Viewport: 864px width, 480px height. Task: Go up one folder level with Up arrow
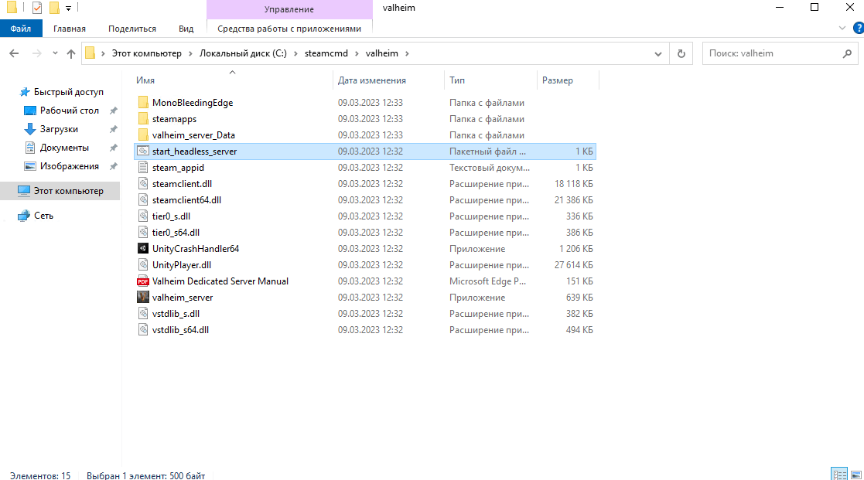[71, 54]
